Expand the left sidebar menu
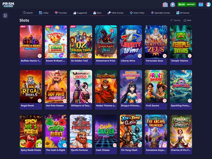Image resolution: width=212 pixels, height=159 pixels. click(x=5, y=16)
